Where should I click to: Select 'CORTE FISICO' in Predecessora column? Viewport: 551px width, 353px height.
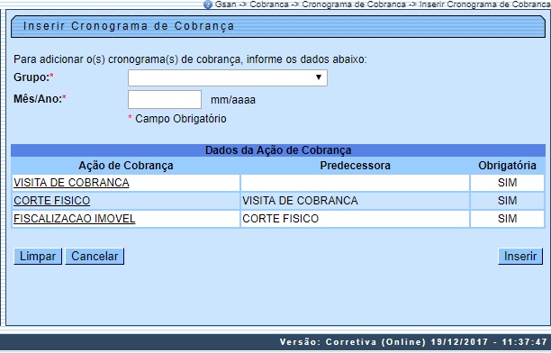(x=280, y=219)
